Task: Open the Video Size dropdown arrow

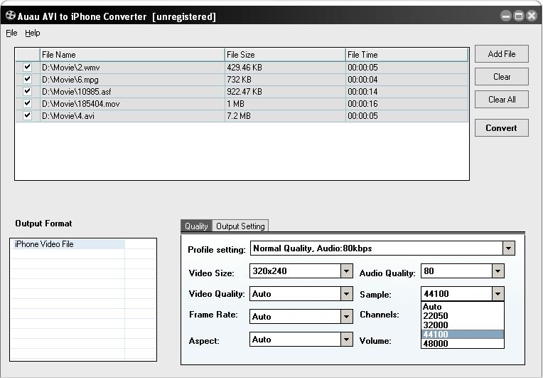Action: coord(346,271)
